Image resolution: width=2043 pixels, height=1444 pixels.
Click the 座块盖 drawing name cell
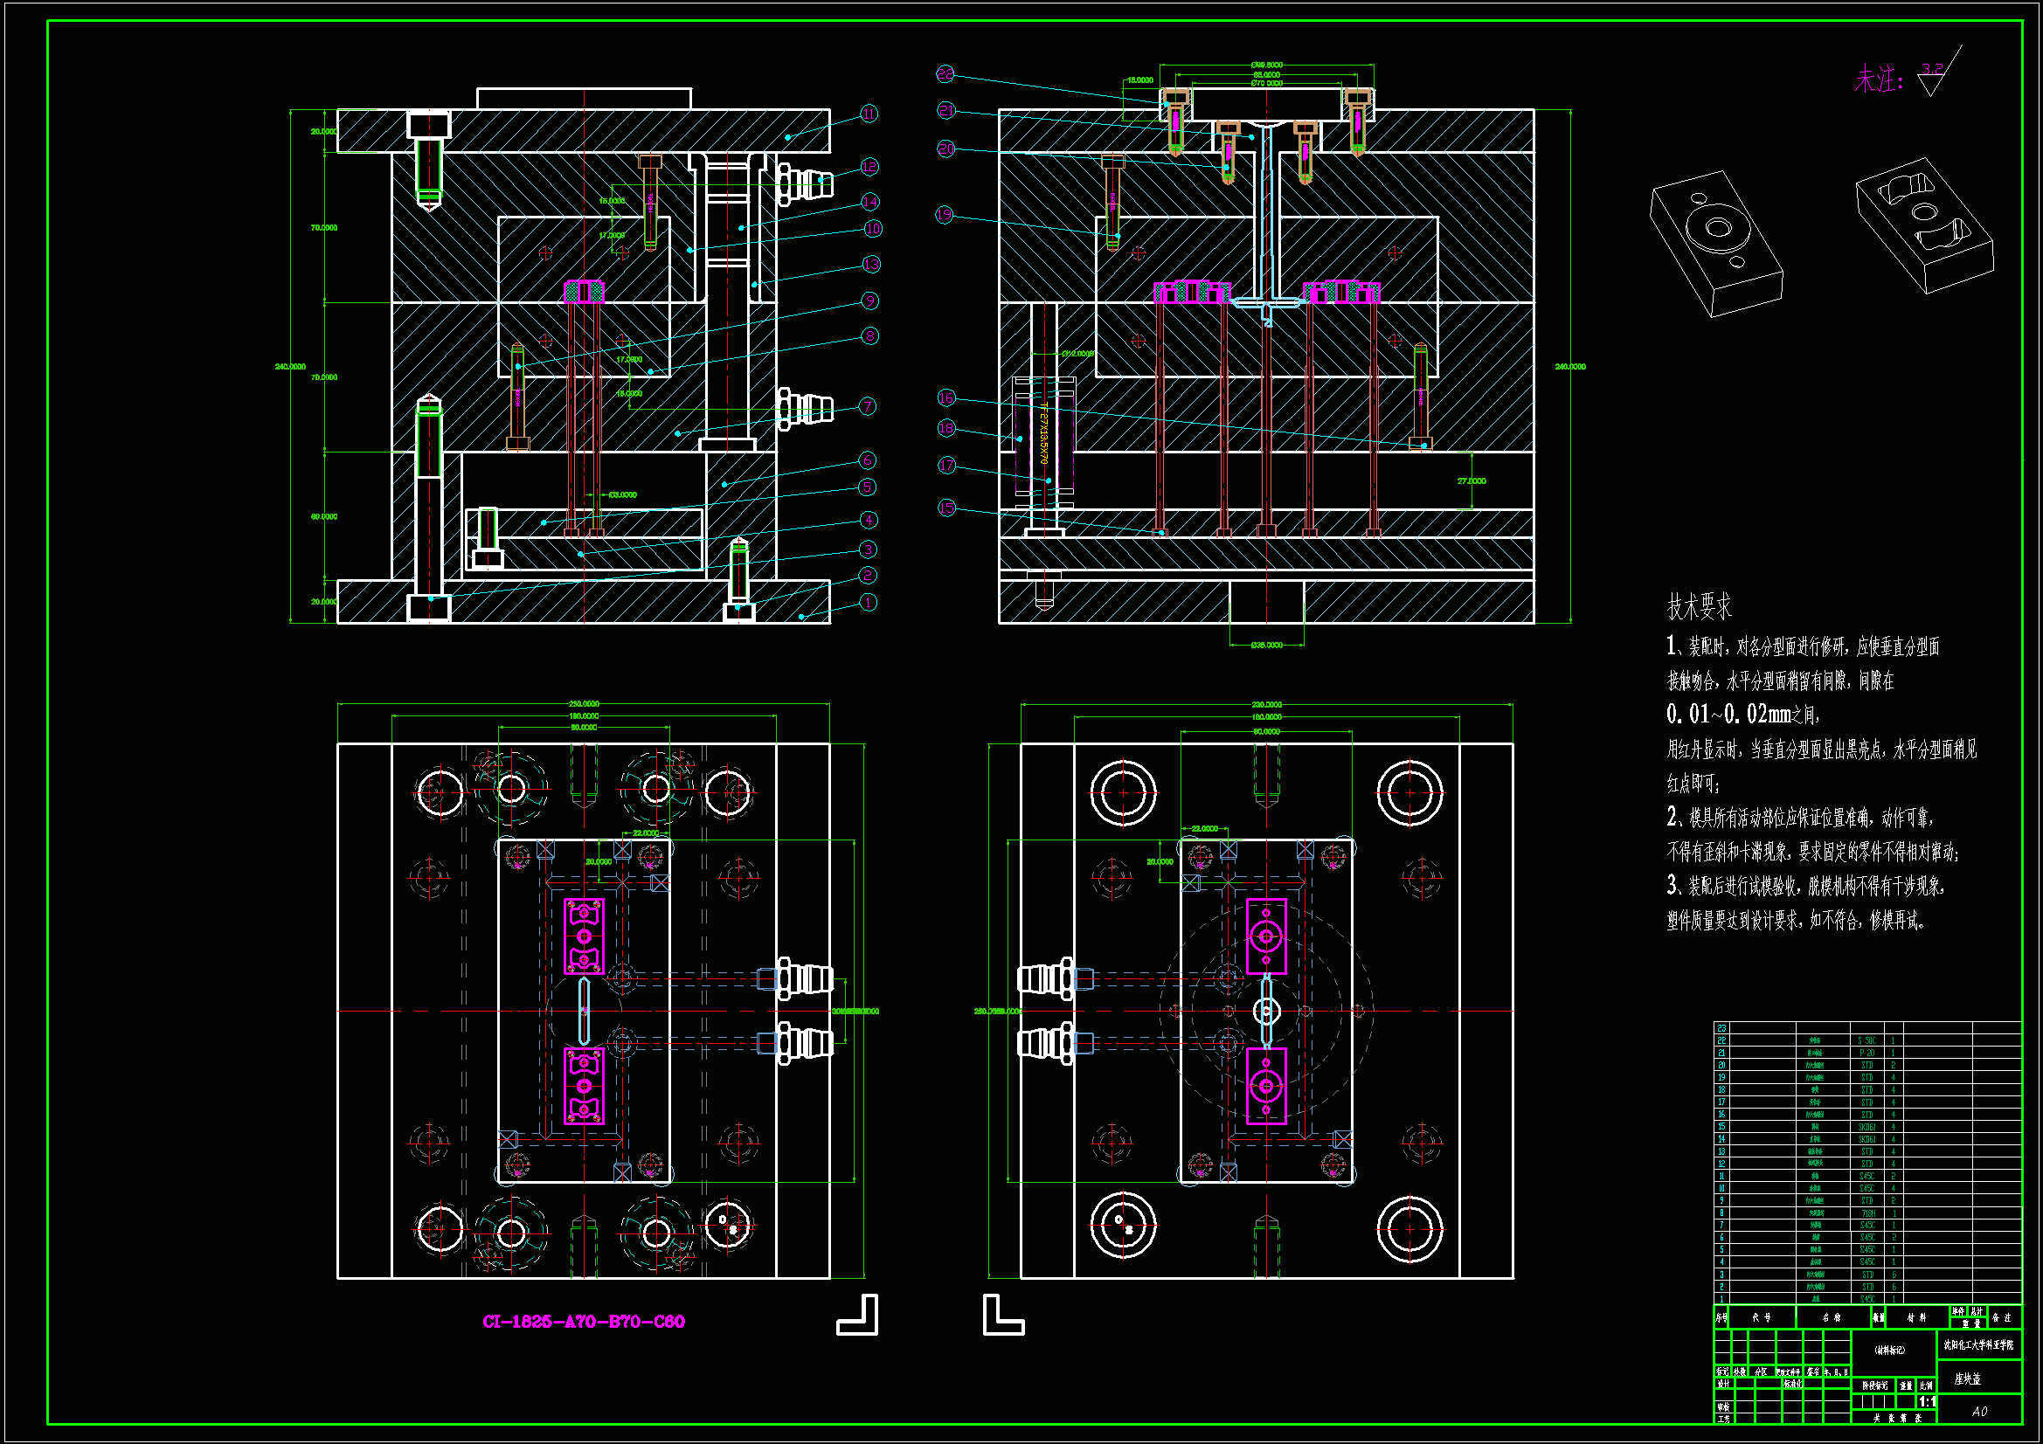click(1966, 1379)
